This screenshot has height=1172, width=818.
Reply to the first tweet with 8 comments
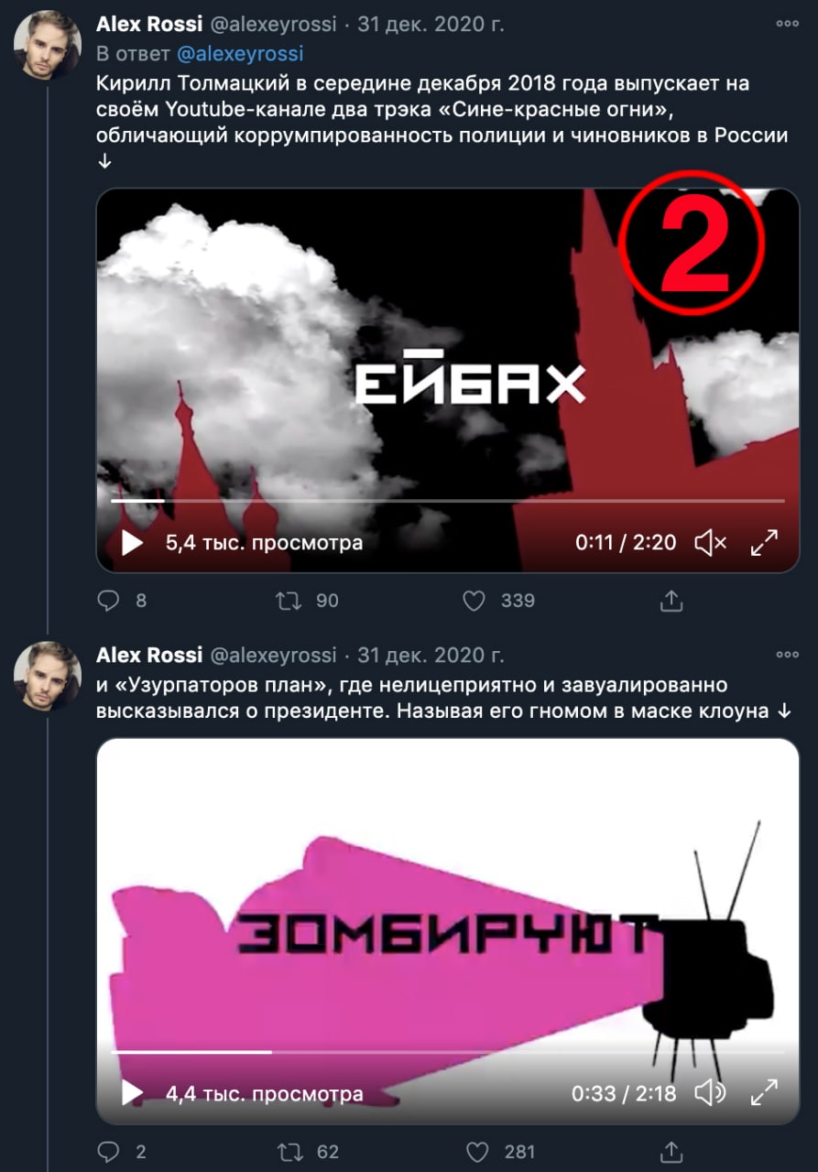tap(109, 601)
